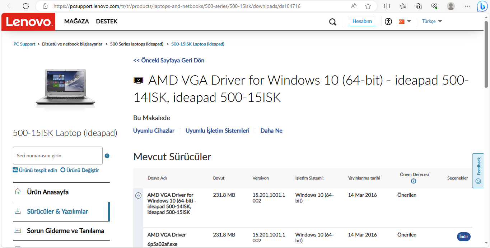
Task: Click the Lenovo logo
Action: point(28,22)
